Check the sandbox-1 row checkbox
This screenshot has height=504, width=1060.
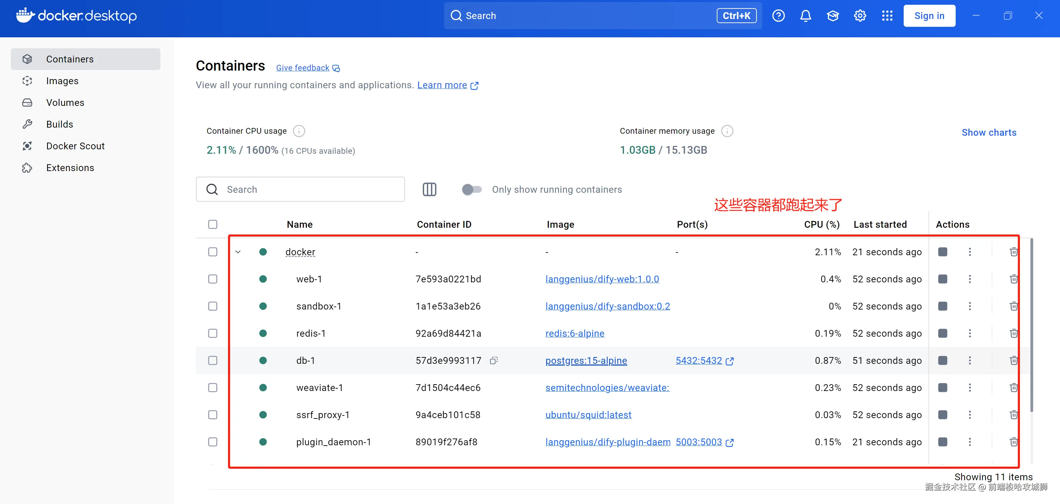[x=213, y=306]
